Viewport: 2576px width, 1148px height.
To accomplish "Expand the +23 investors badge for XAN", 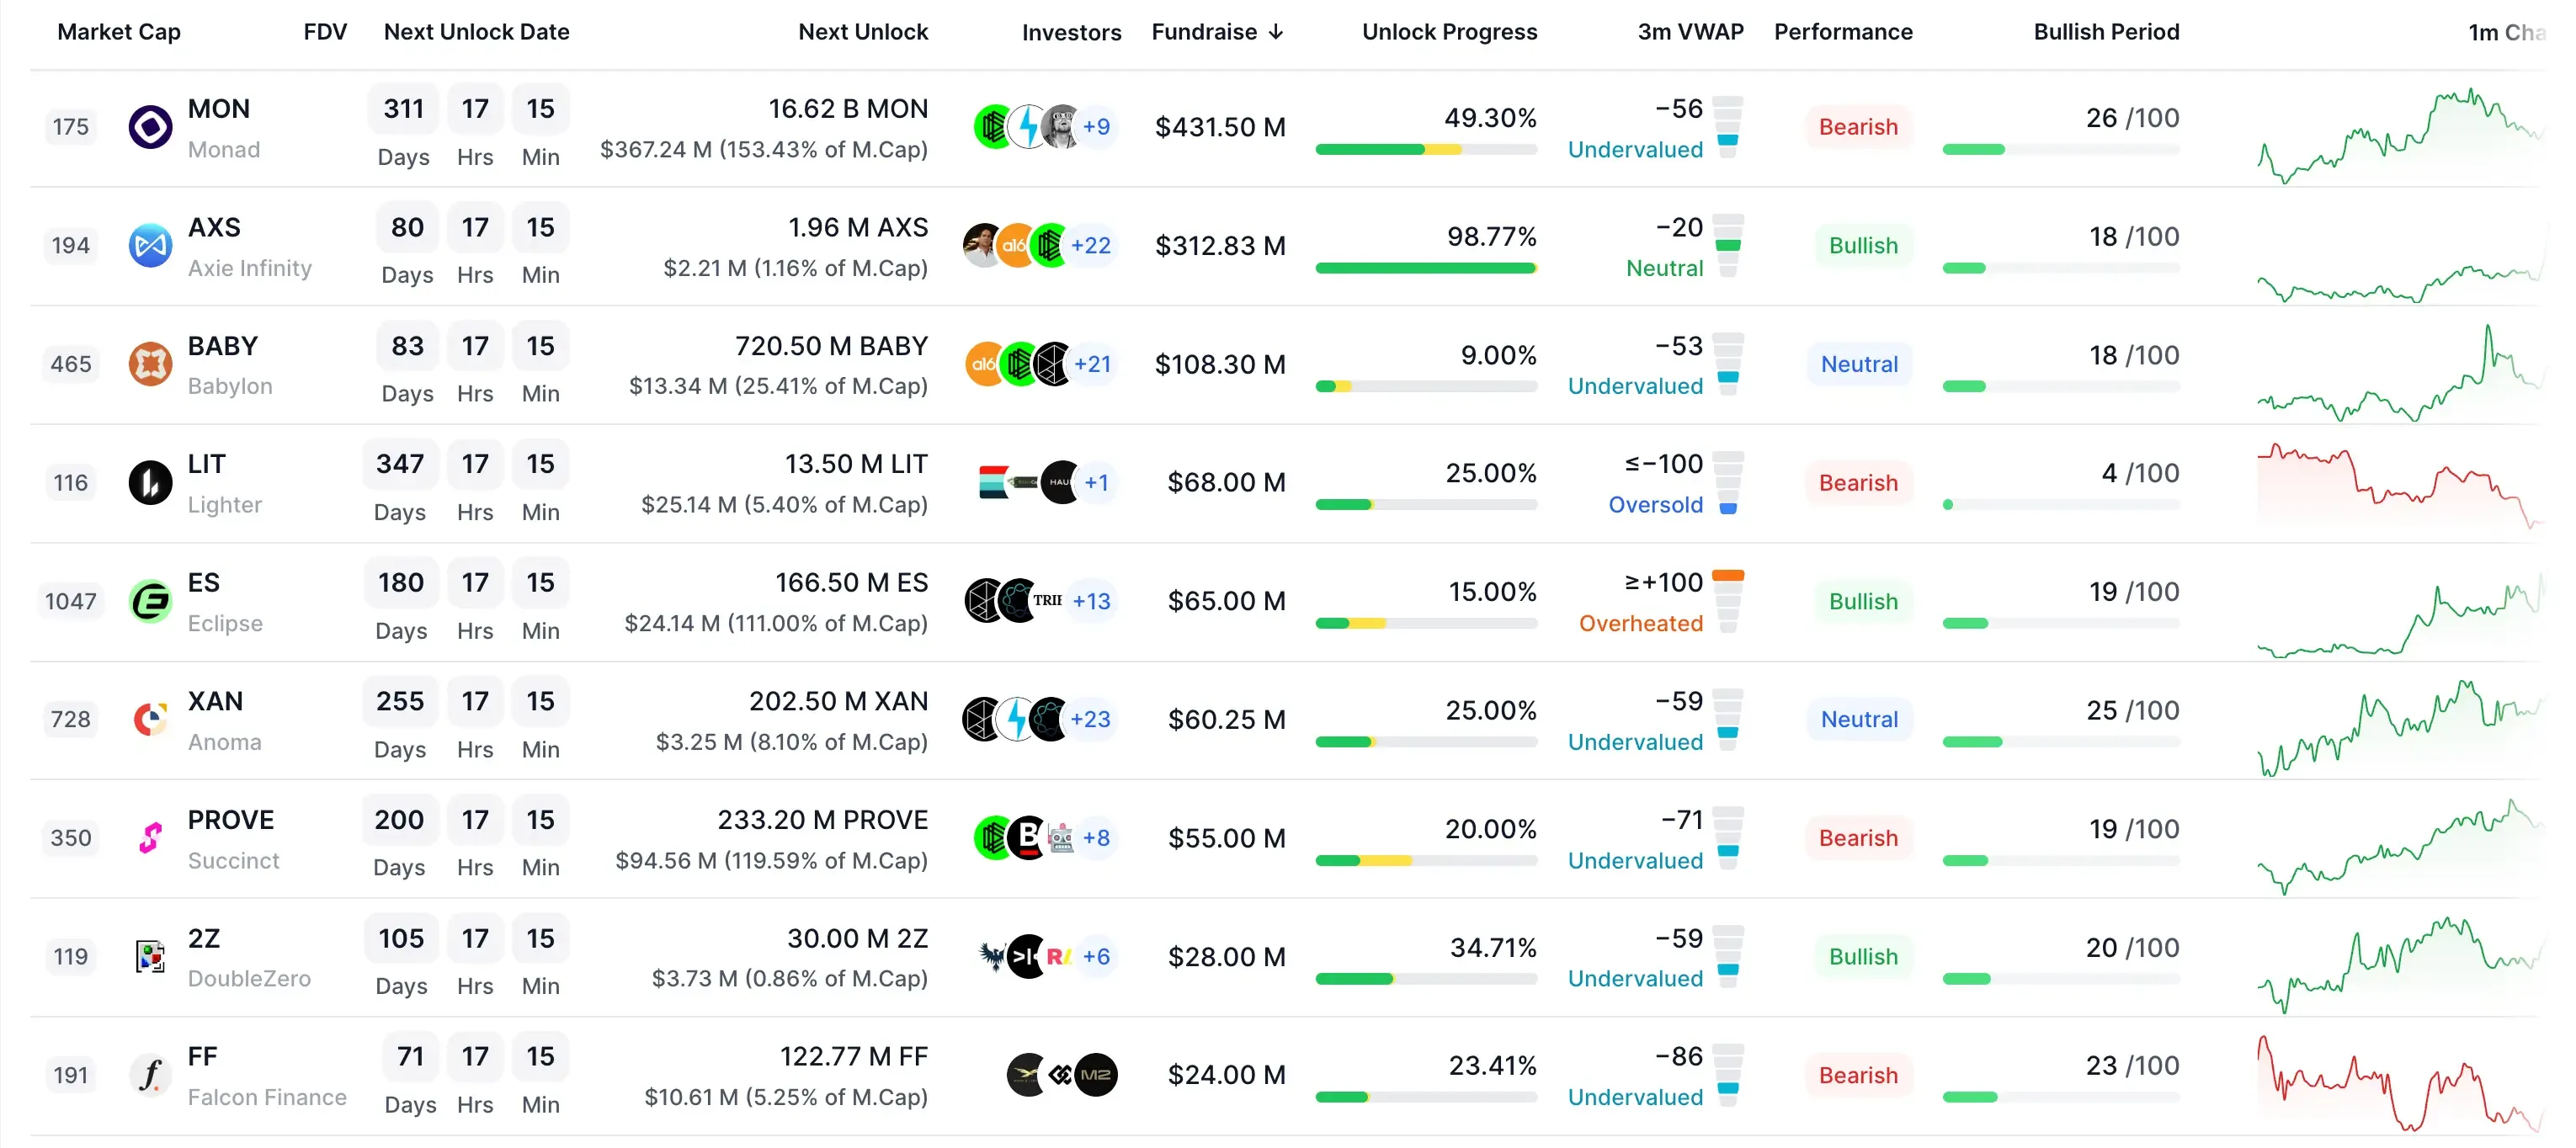I will tap(1090, 719).
